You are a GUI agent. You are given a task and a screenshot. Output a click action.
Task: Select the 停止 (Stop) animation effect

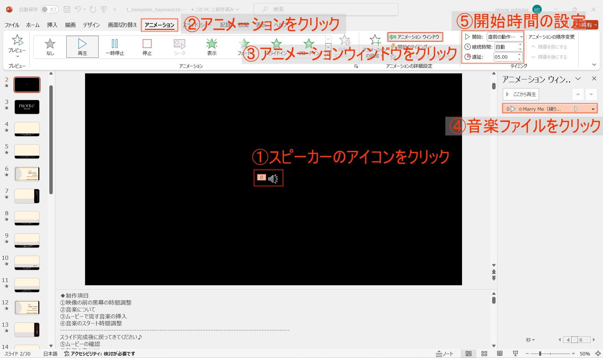point(147,47)
